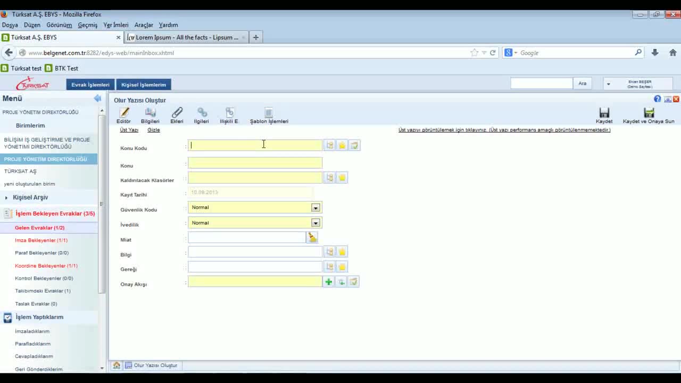Screen dimensions: 681x383
Task: Open the Kişisel İşlemlerim menu
Action: coord(144,85)
